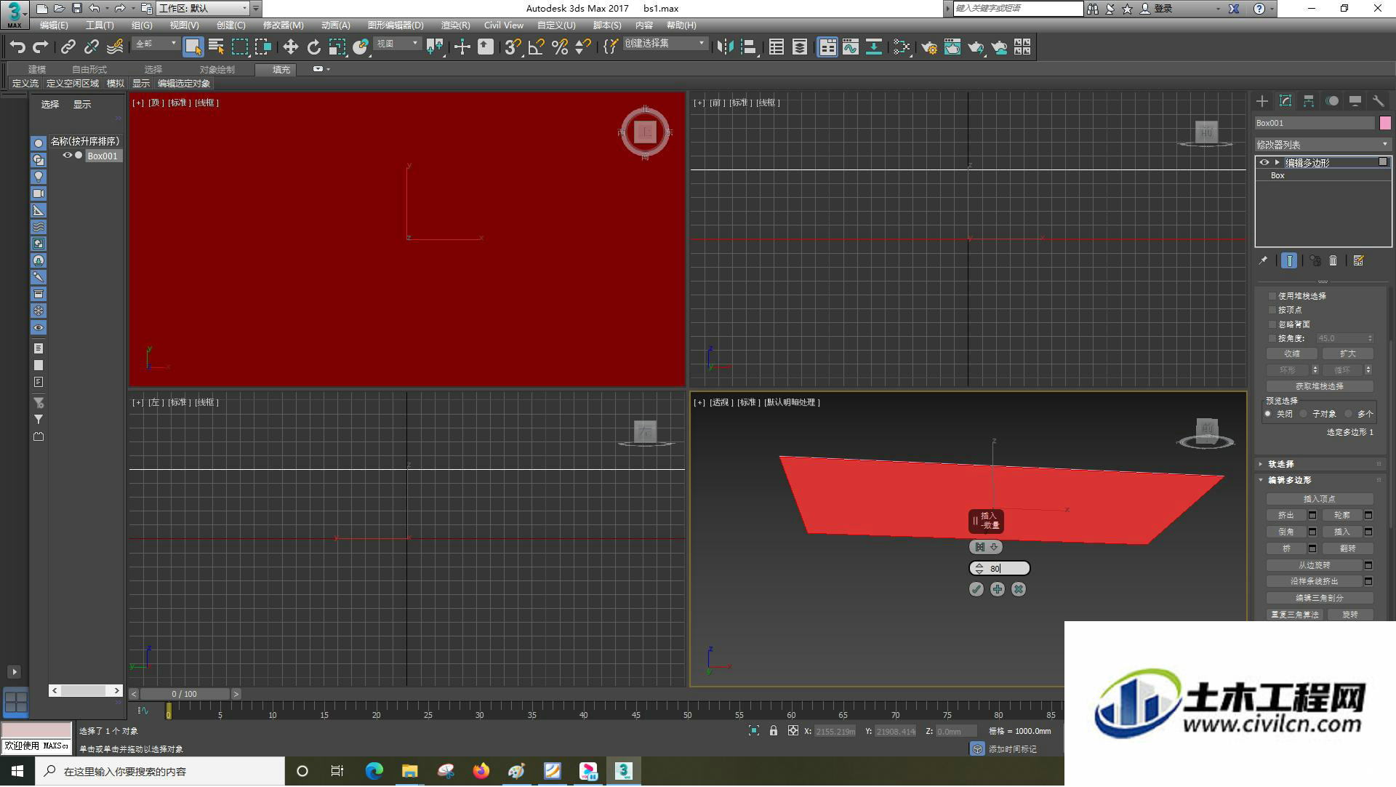Image resolution: width=1396 pixels, height=787 pixels.
Task: Toggle Box001 visibility eye in scene explorer
Action: (x=67, y=156)
